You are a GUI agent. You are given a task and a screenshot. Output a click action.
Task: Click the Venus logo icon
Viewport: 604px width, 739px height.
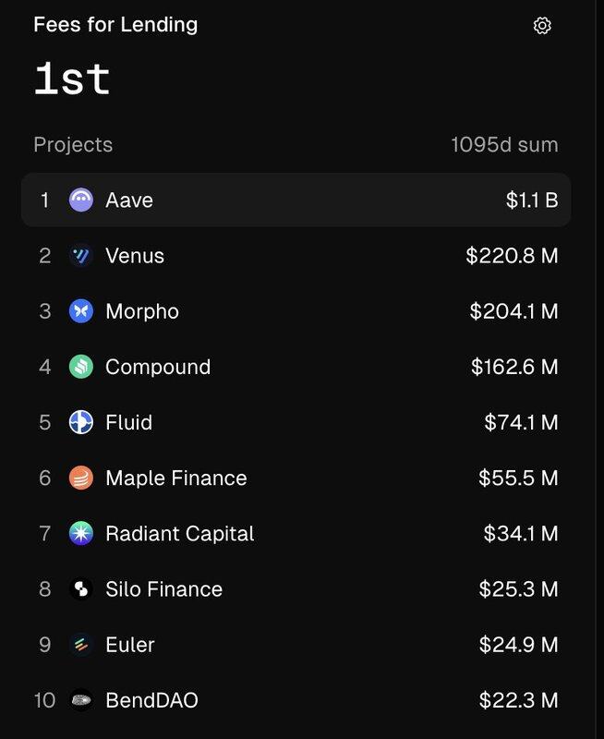point(81,256)
